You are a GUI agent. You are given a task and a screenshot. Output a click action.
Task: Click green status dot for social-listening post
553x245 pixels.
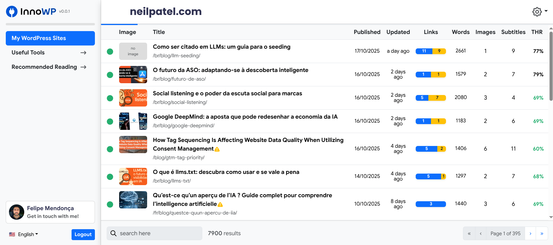tap(110, 98)
